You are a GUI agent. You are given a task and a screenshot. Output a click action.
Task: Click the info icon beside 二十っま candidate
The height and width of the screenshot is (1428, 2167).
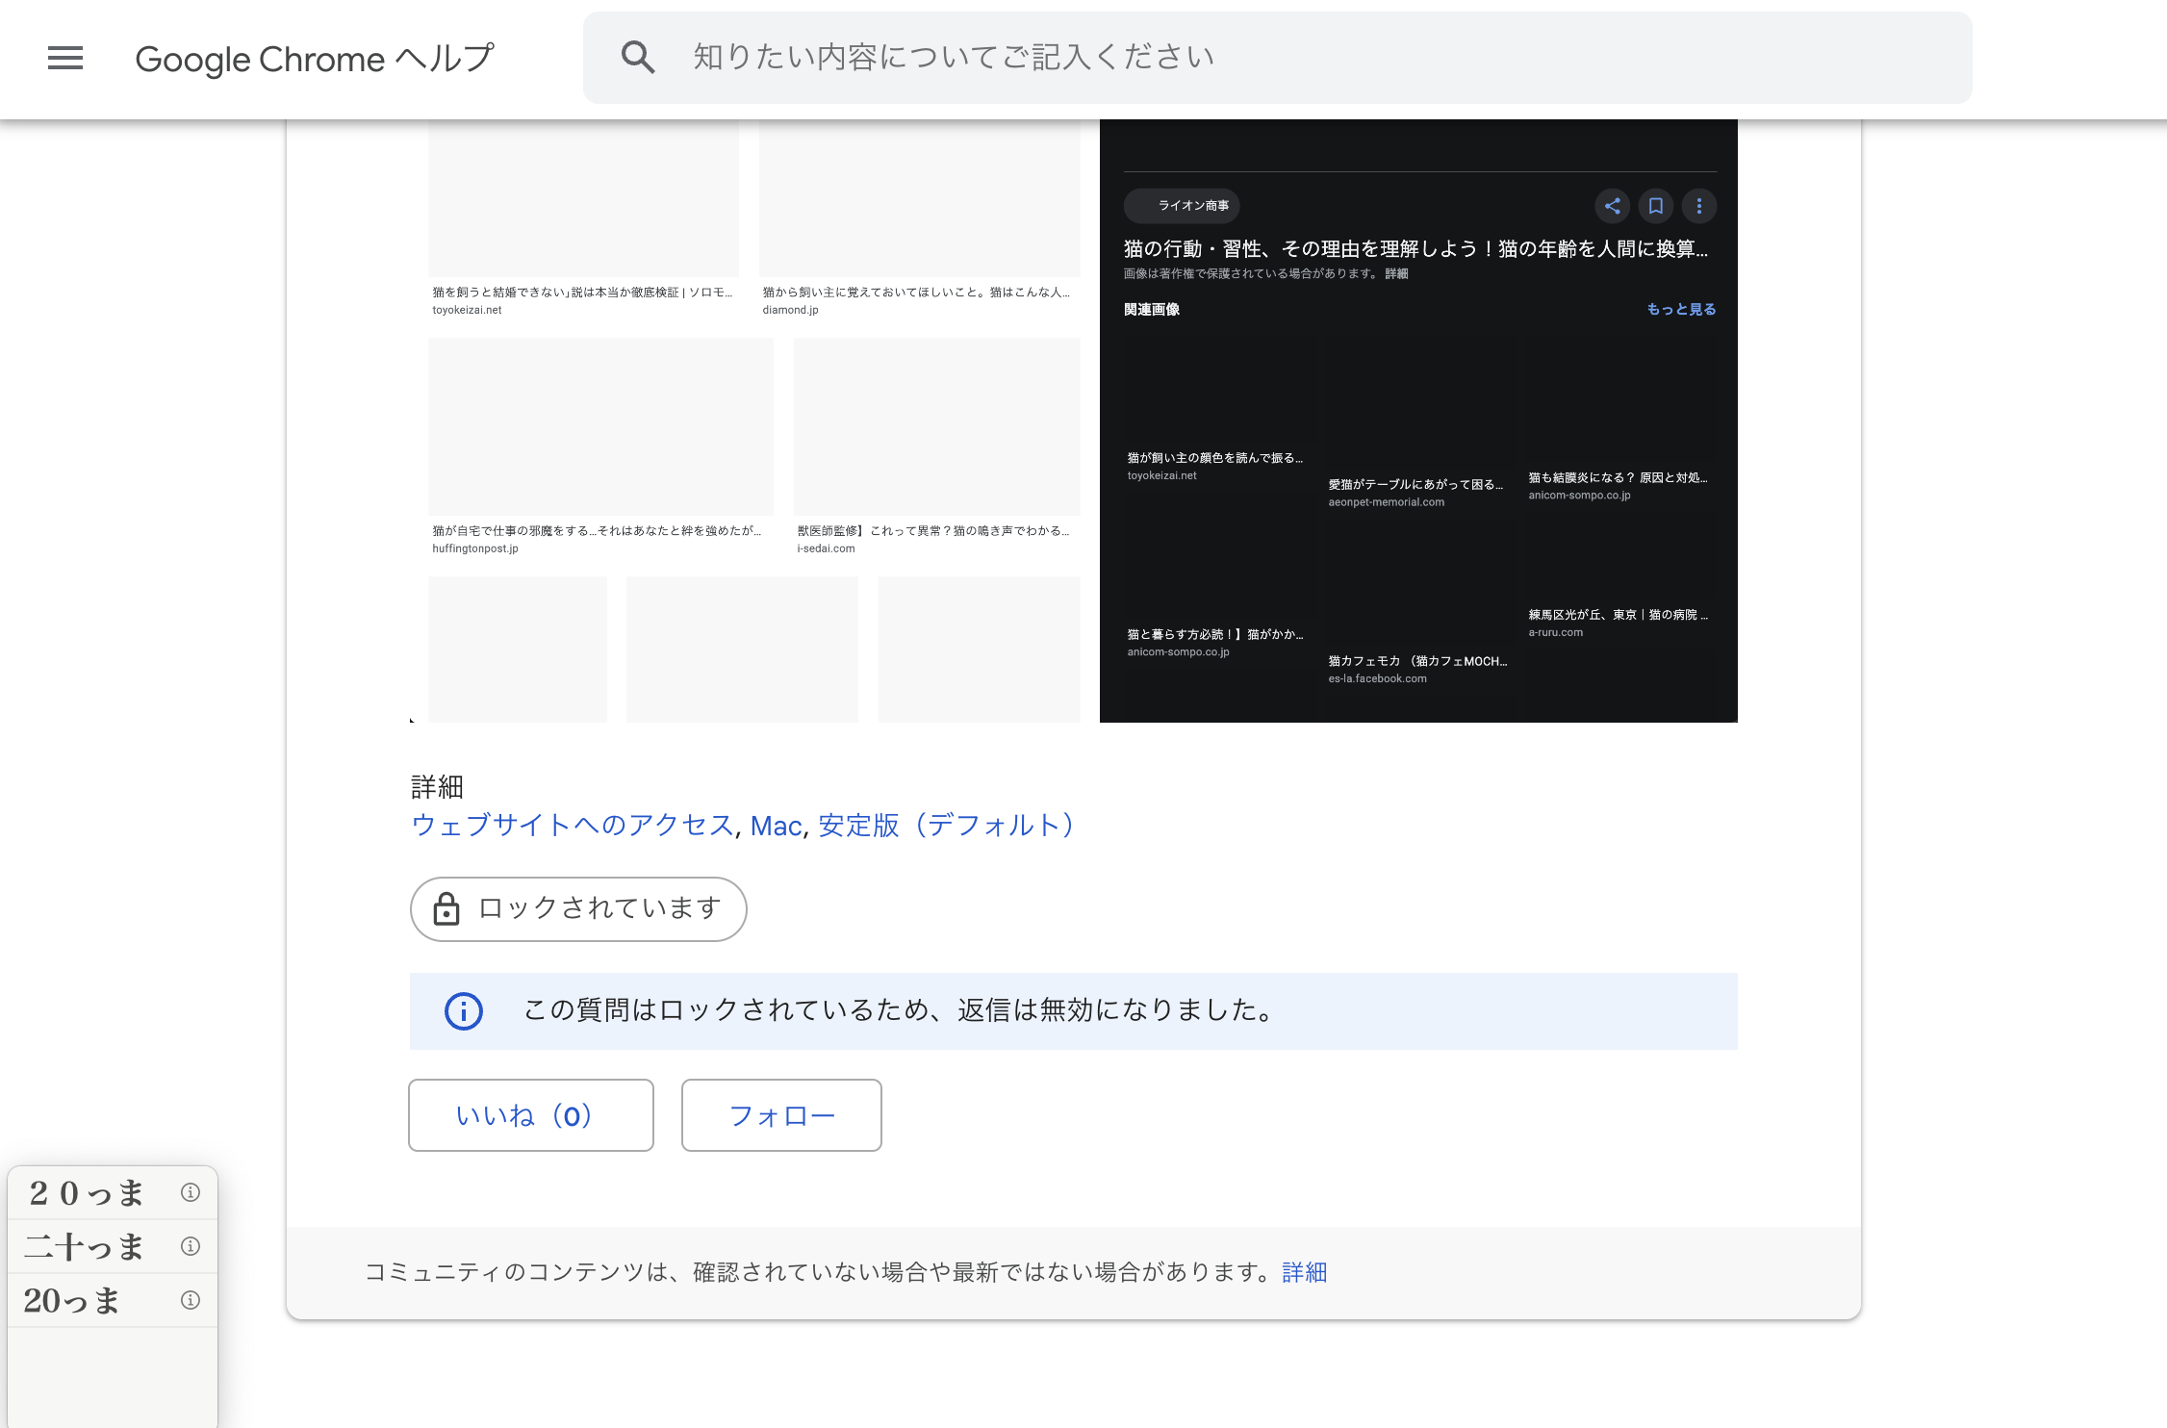tap(189, 1247)
